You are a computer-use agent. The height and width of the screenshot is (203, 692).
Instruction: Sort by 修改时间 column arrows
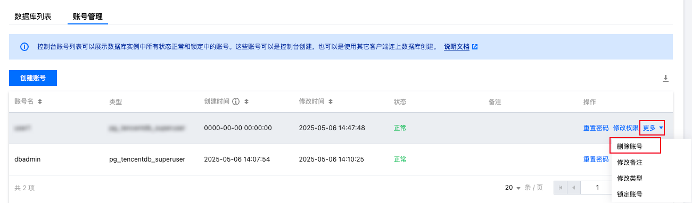(x=331, y=101)
